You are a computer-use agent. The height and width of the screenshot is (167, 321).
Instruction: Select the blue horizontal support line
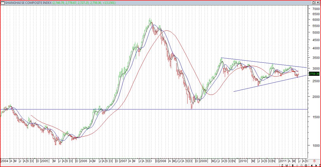tap(154, 109)
